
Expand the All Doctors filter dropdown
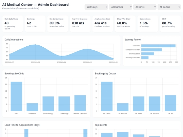169,7
